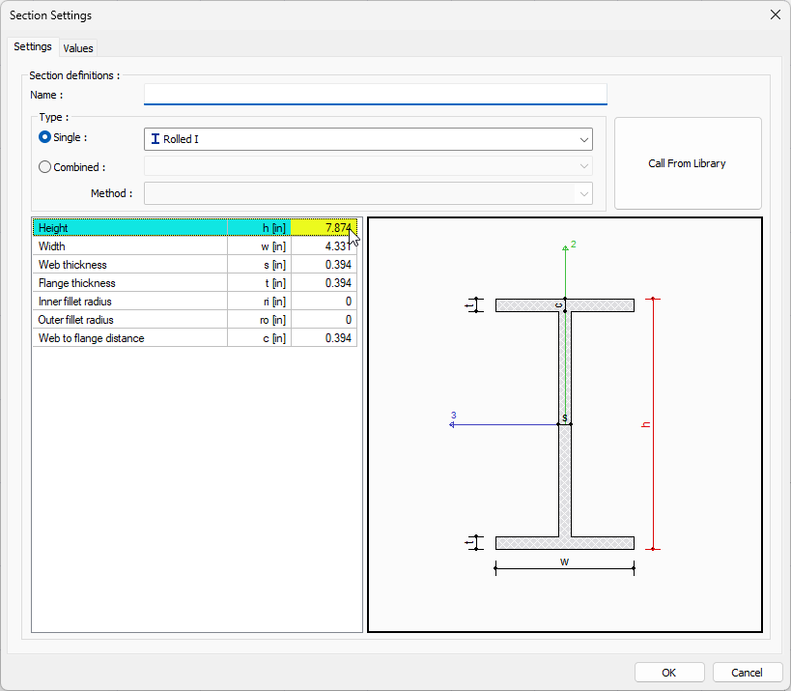The width and height of the screenshot is (791, 691).
Task: Select the Single section type radio button
Action: click(43, 137)
